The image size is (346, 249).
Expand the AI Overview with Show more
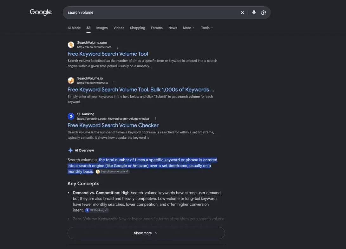(x=146, y=233)
